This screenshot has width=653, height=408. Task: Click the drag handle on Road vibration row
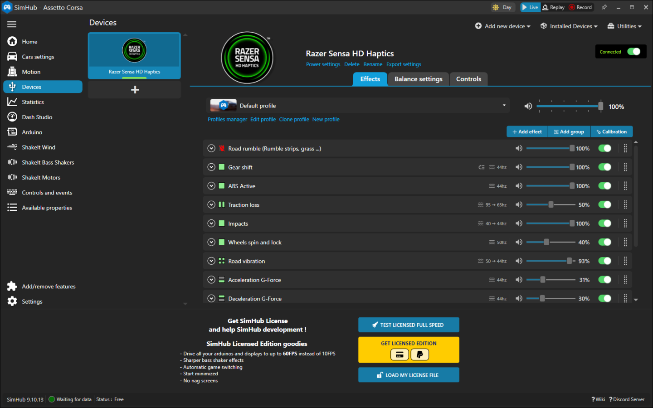click(625, 261)
